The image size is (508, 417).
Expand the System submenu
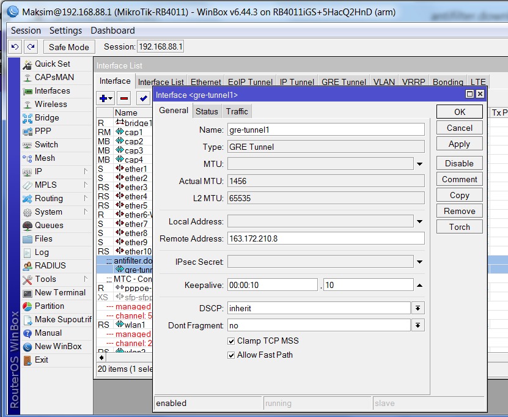pos(86,212)
